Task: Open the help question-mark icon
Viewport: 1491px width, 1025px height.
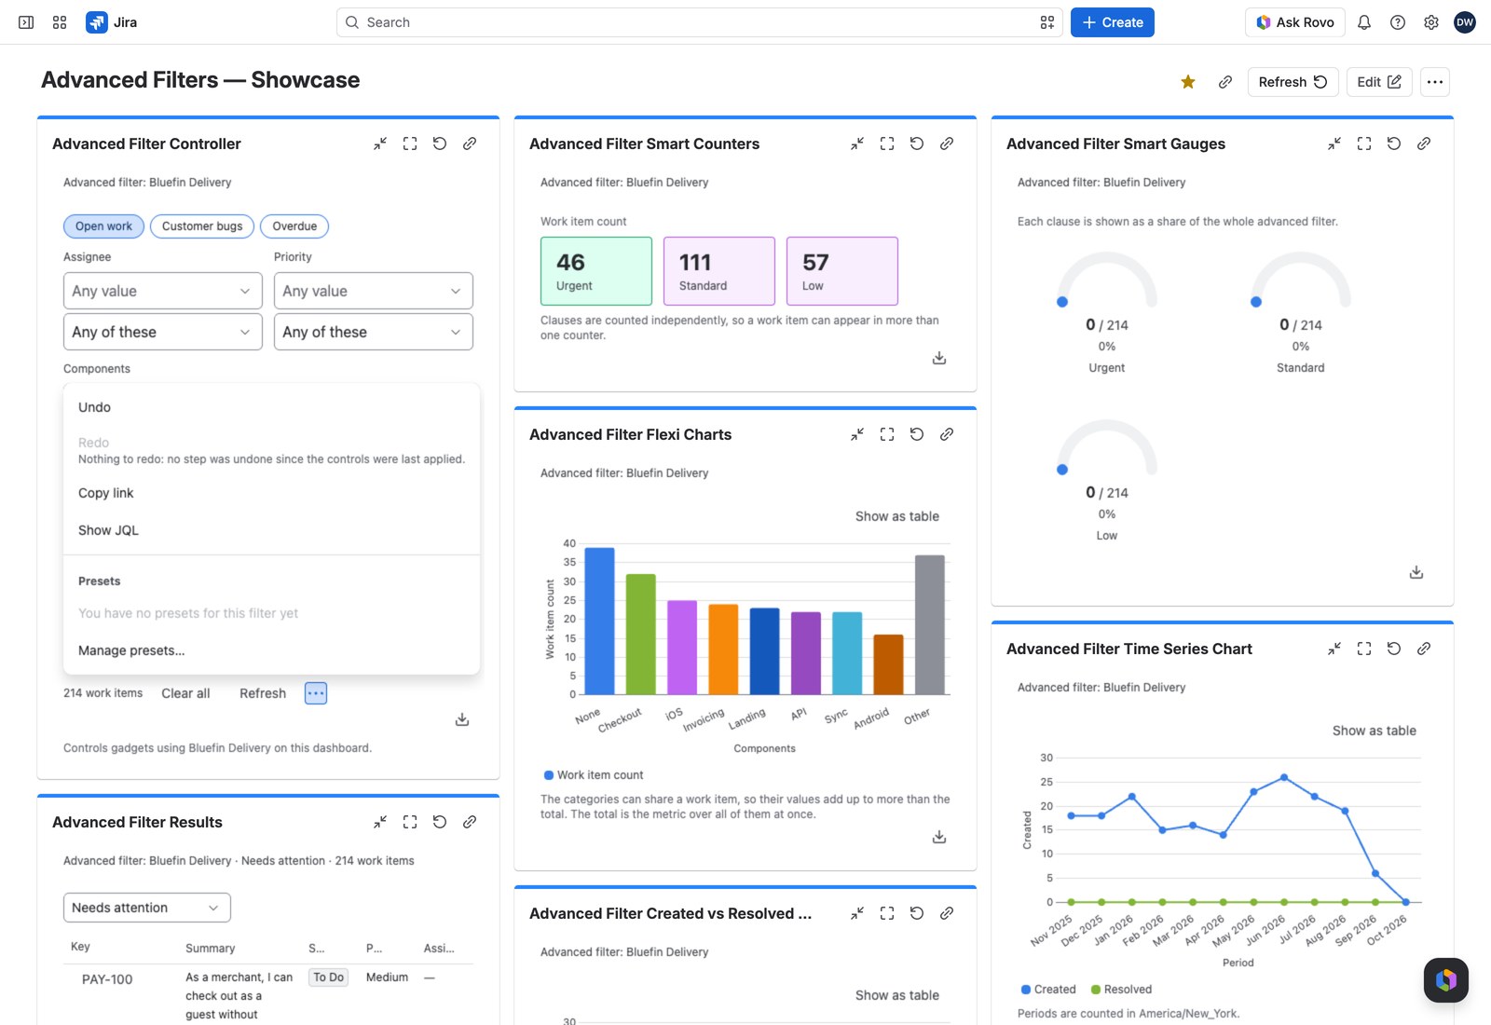Action: (1398, 22)
